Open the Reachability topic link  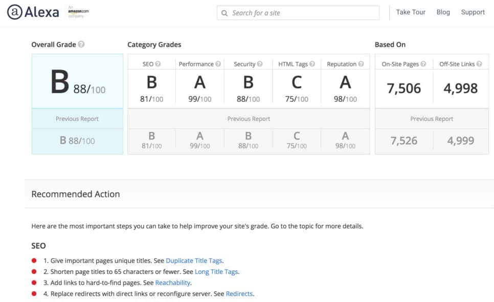(173, 283)
